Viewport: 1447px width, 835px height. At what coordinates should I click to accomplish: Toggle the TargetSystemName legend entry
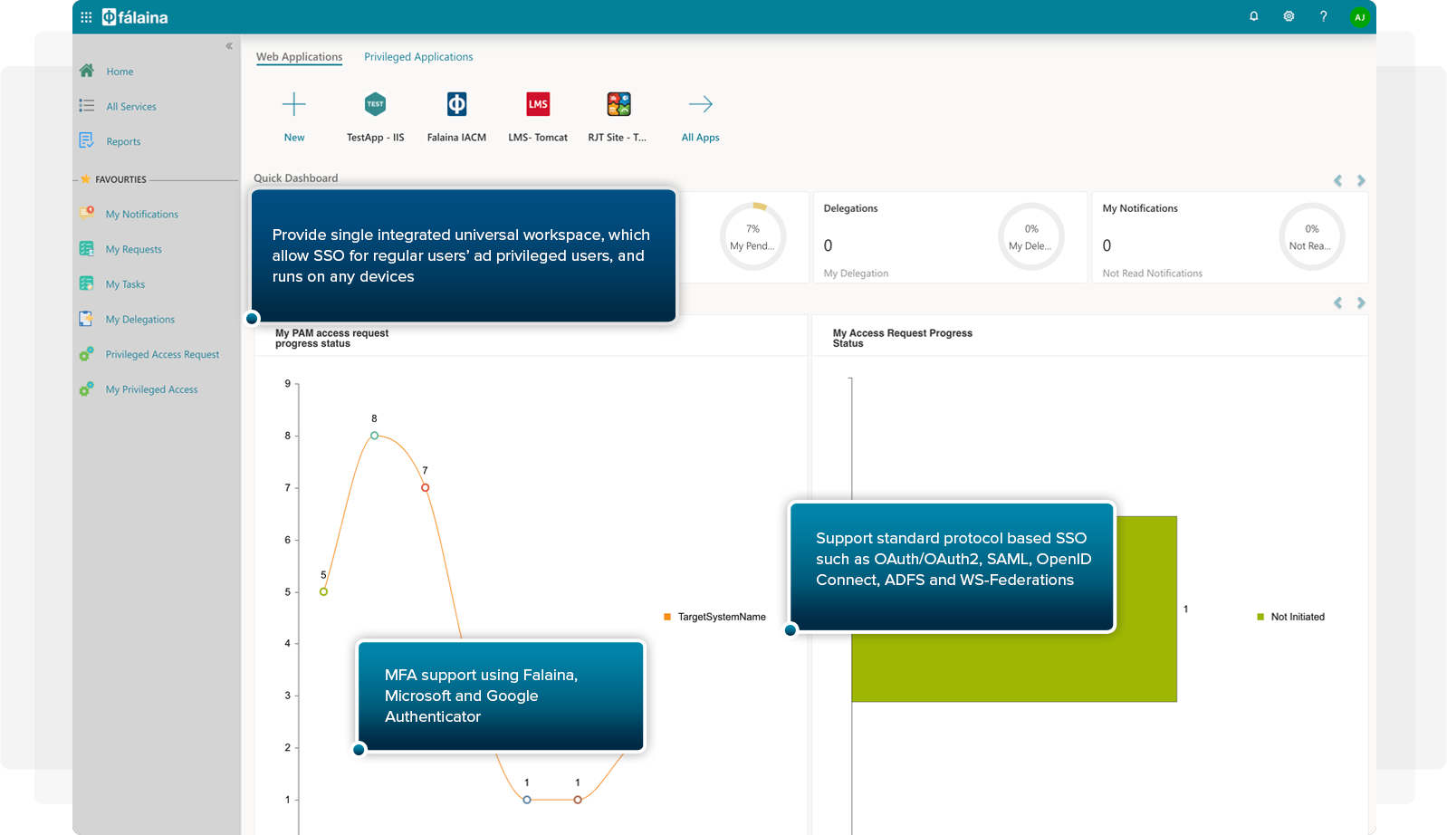click(715, 617)
